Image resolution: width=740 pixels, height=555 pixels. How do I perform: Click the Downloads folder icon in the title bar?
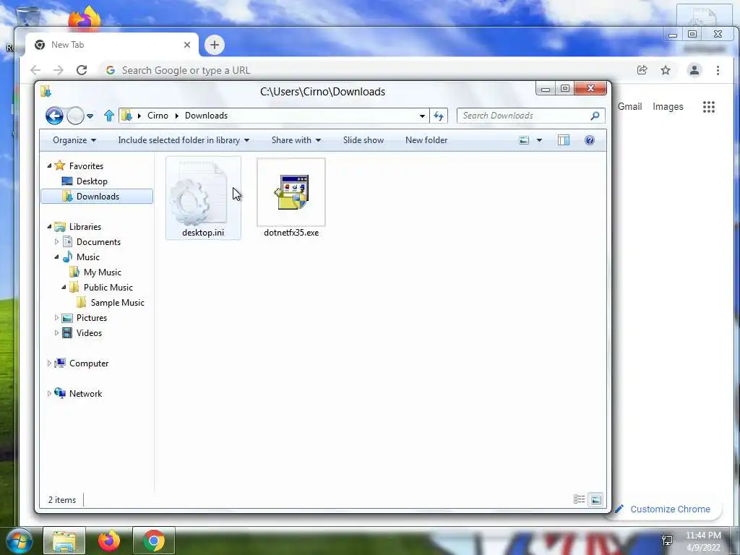point(46,91)
